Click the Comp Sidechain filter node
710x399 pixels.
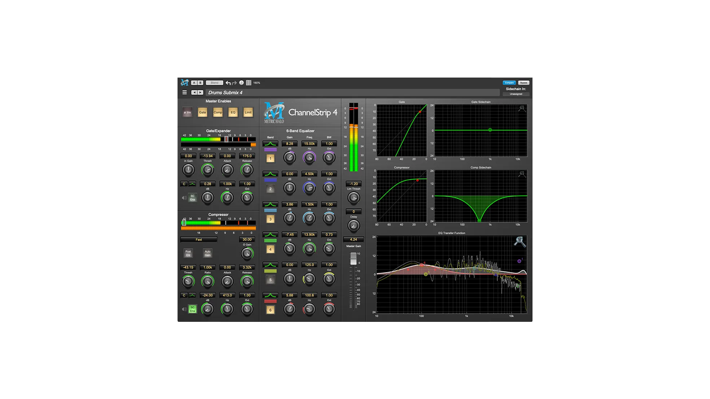click(x=479, y=220)
